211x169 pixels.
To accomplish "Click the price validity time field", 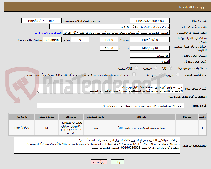I will (109, 48).
